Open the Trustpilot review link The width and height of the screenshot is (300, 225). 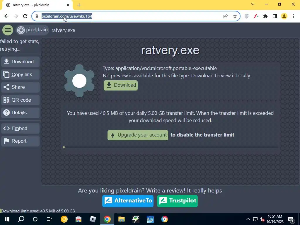177,201
